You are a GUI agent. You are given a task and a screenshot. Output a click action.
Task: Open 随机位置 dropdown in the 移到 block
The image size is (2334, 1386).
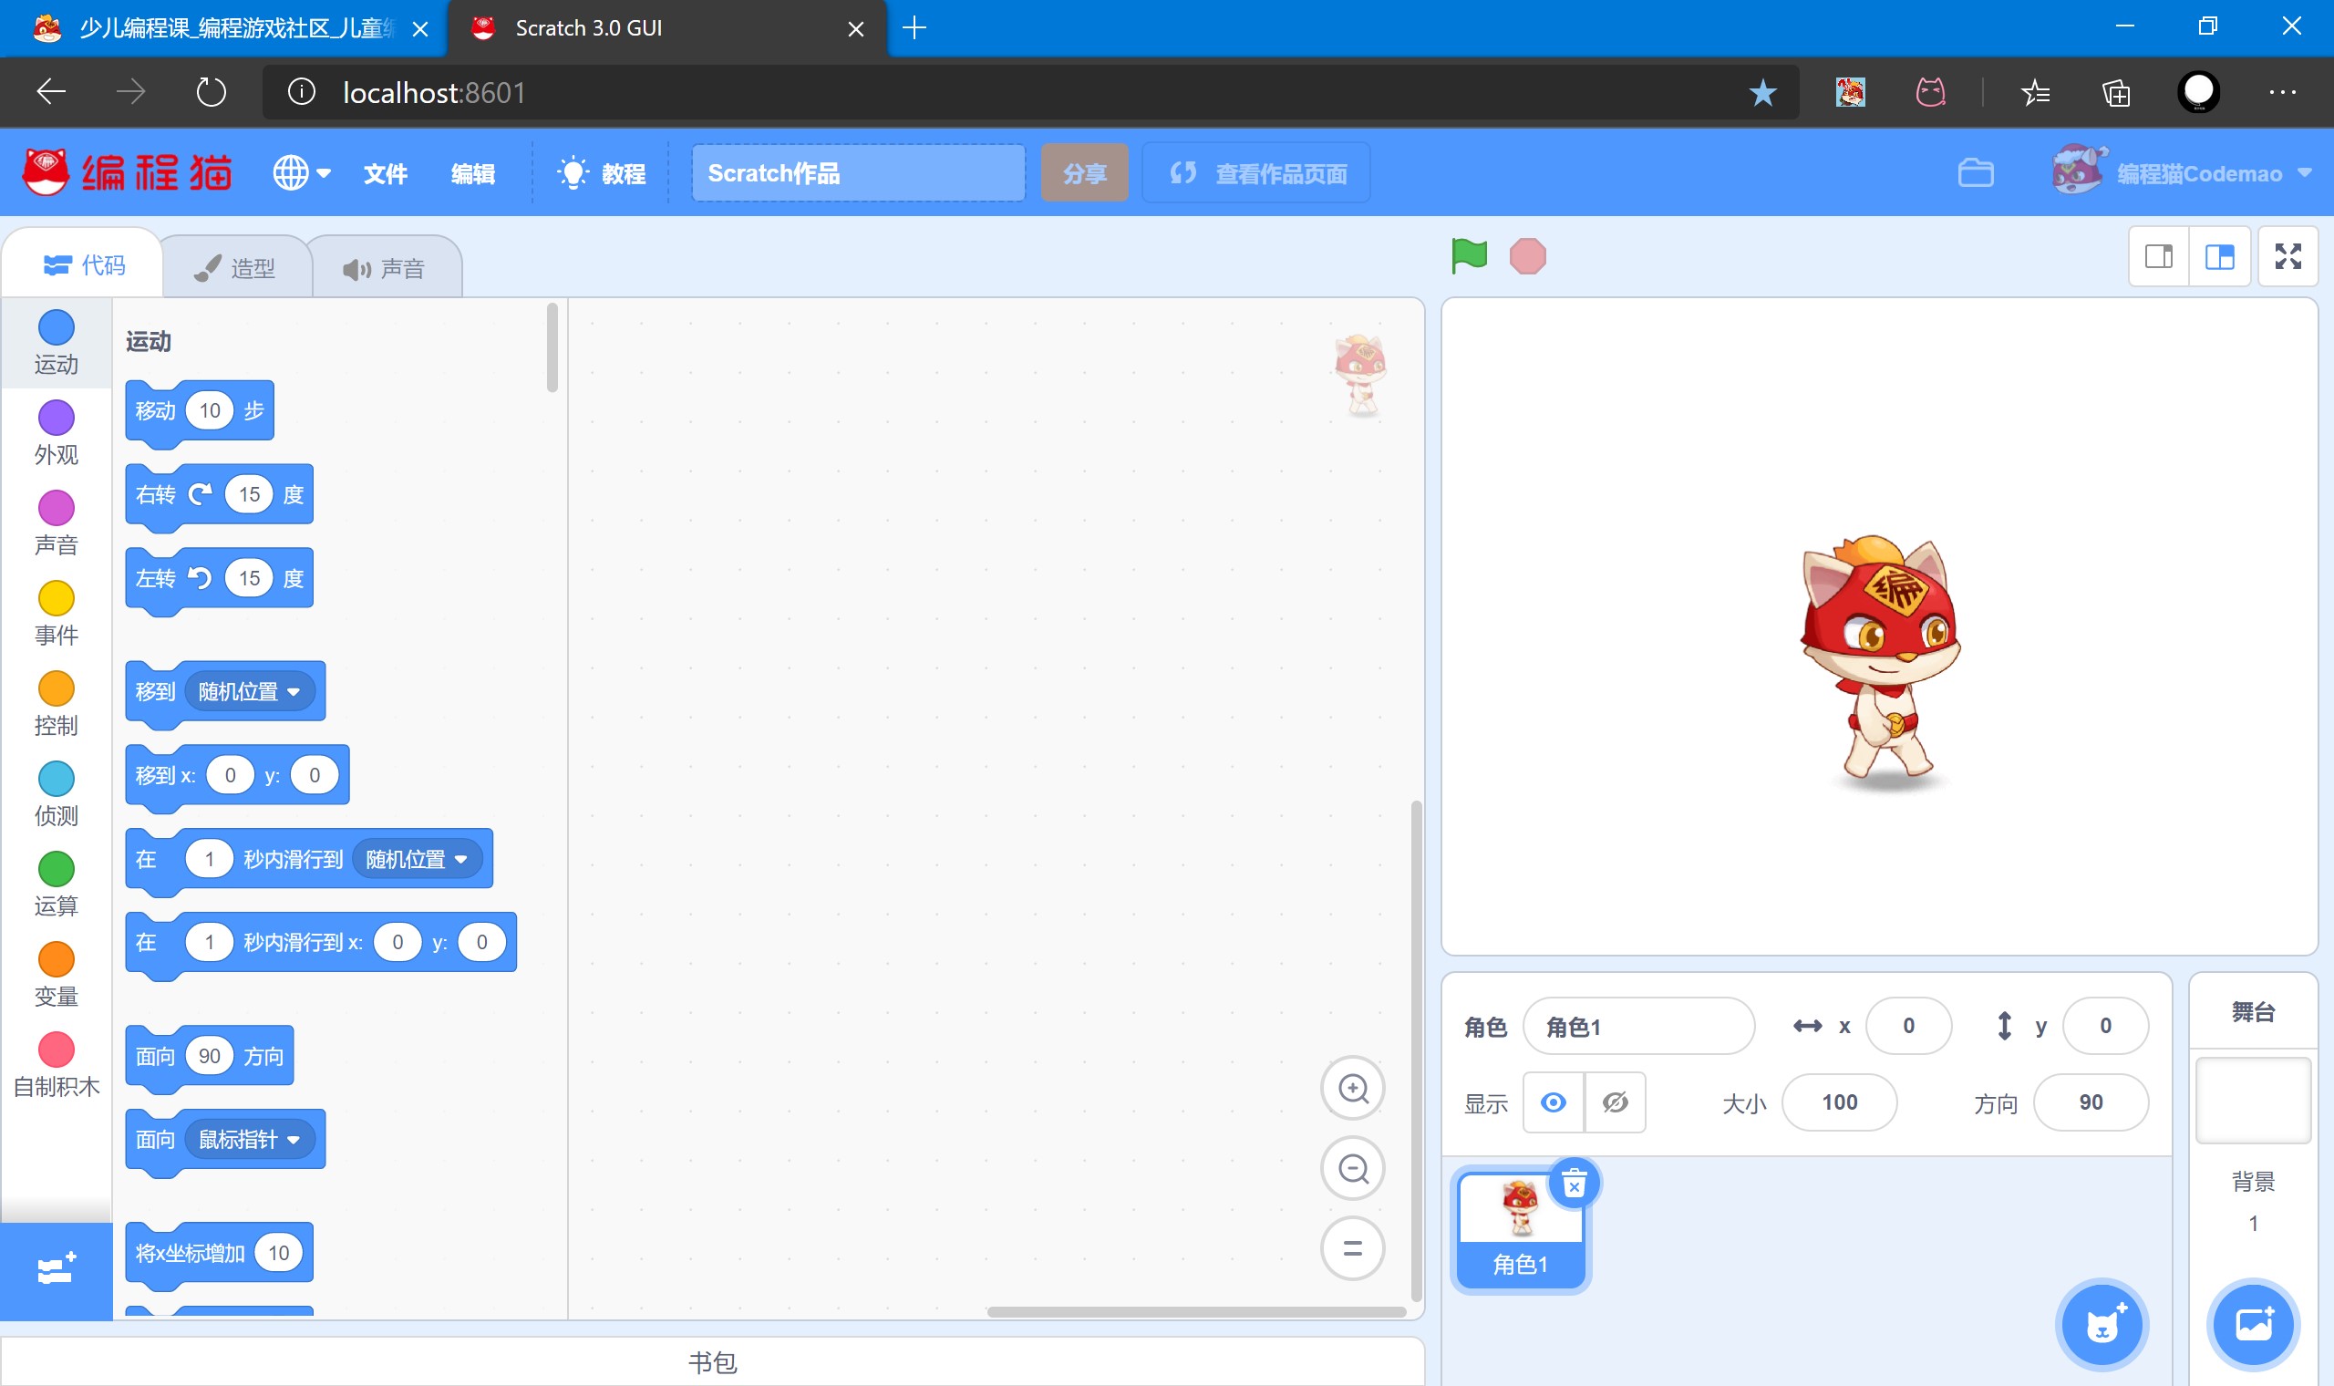(249, 692)
